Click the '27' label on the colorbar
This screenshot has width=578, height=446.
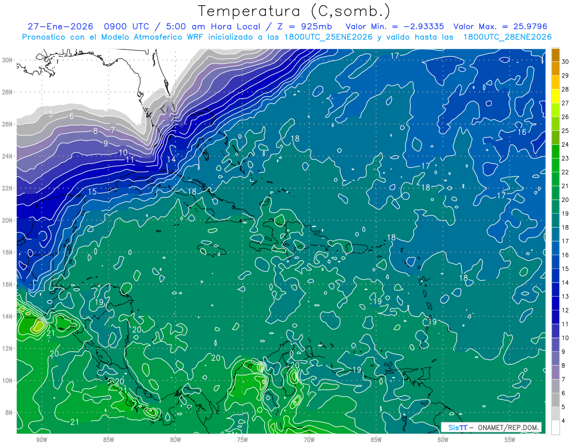pyautogui.click(x=565, y=103)
